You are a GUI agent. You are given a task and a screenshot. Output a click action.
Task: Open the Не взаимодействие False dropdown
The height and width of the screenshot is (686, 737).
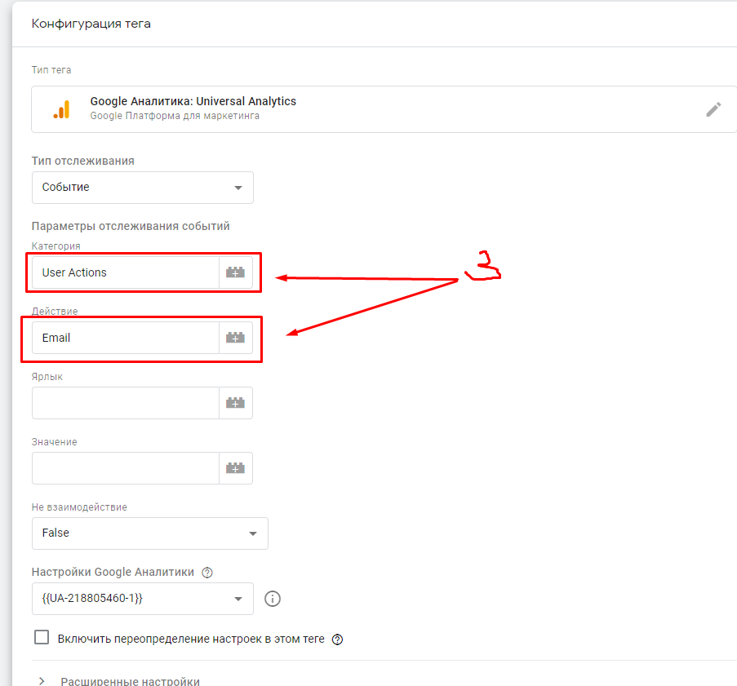point(149,533)
